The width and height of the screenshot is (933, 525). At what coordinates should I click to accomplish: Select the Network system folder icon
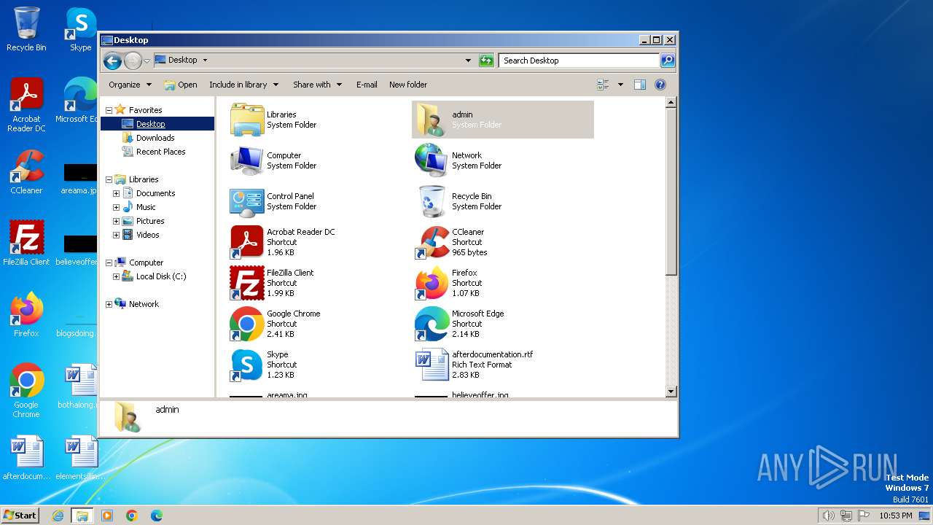point(431,160)
